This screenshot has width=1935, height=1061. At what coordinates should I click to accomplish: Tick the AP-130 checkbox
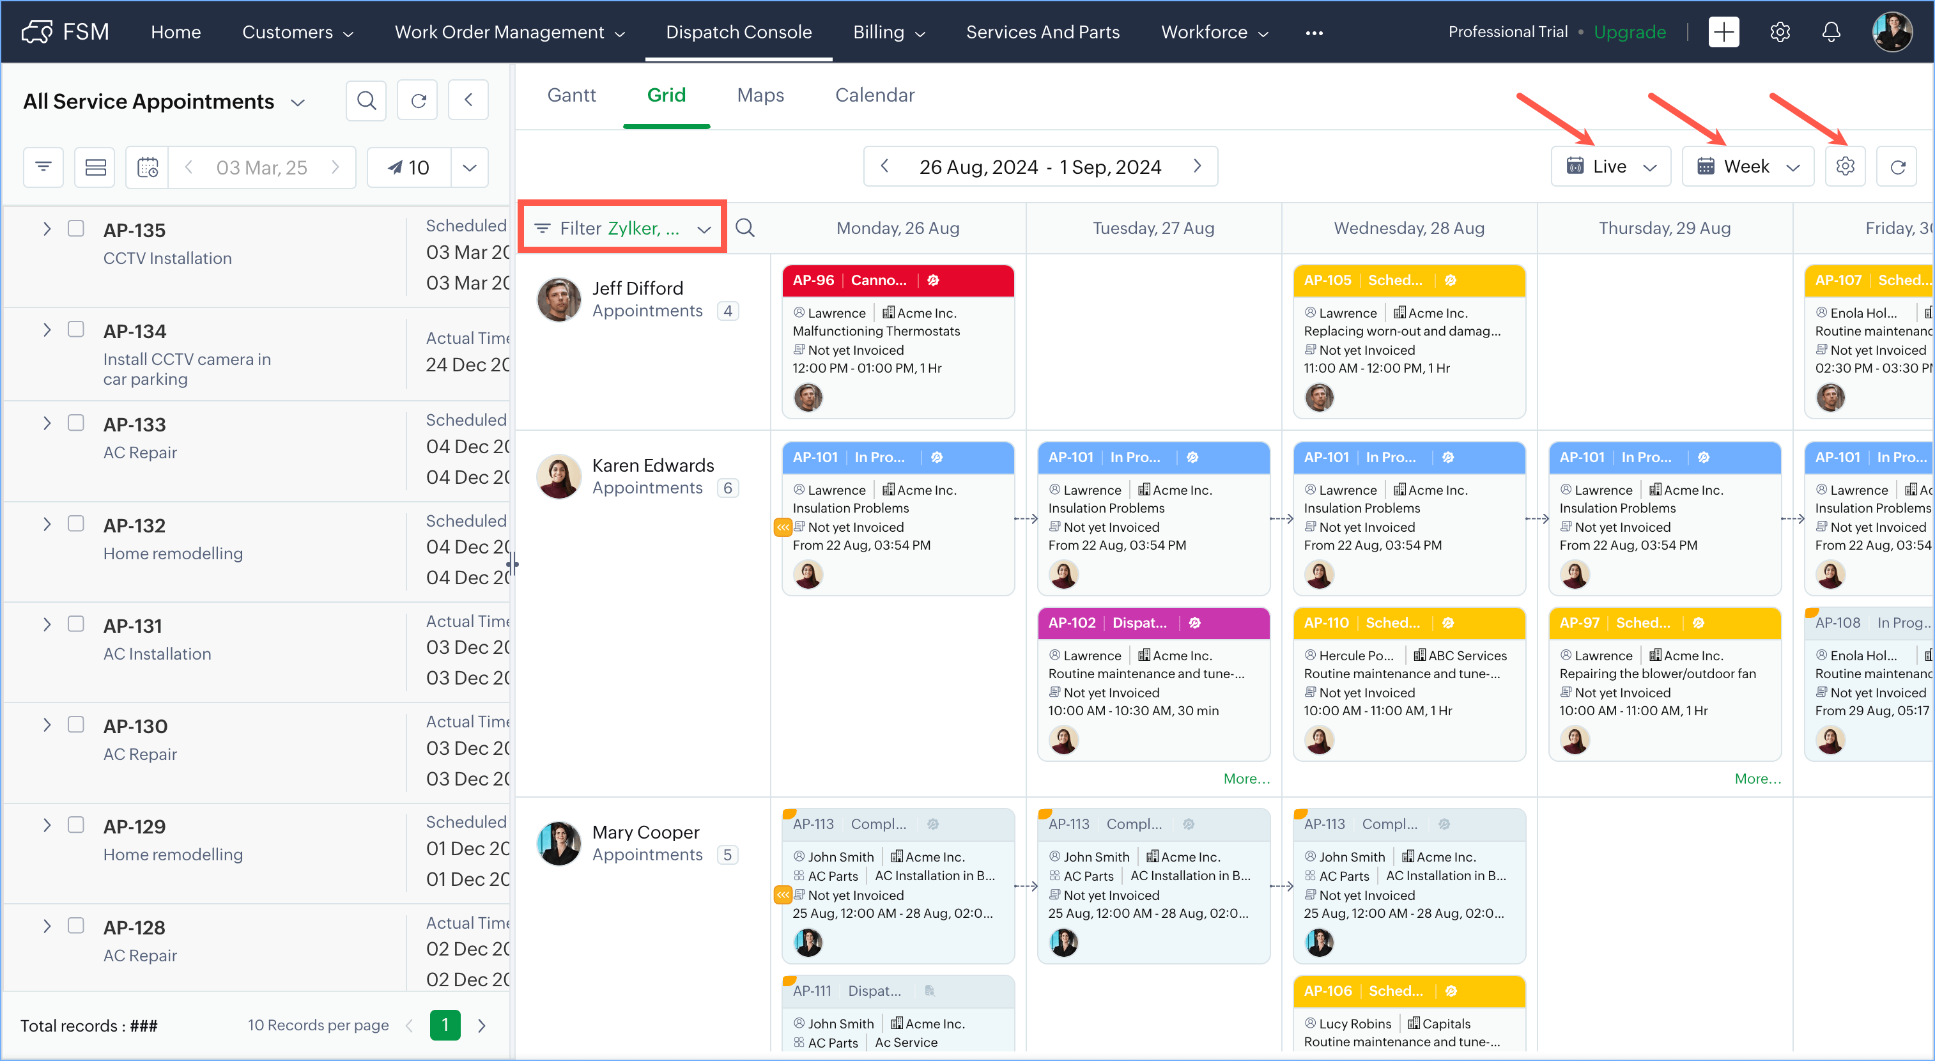(76, 724)
